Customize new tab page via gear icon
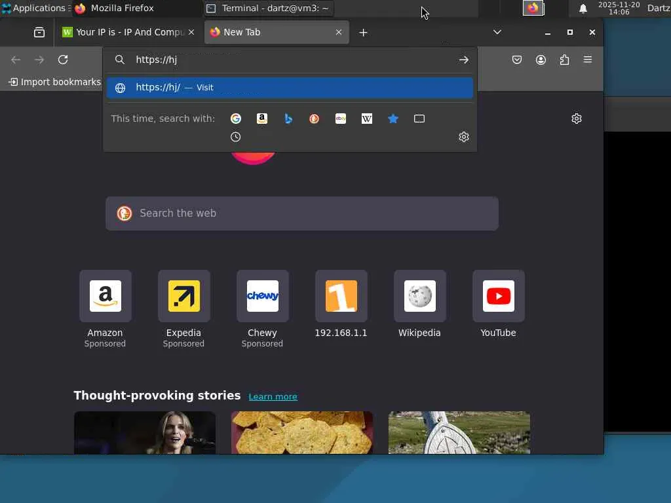This screenshot has width=671, height=503. 577,119
